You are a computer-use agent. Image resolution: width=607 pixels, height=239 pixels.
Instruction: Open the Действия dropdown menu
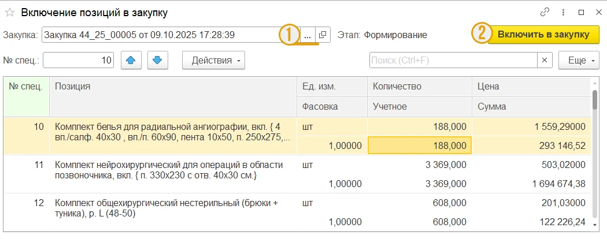(x=213, y=61)
